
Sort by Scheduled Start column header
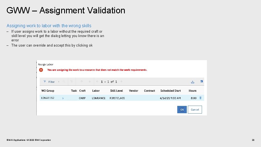click(x=170, y=91)
